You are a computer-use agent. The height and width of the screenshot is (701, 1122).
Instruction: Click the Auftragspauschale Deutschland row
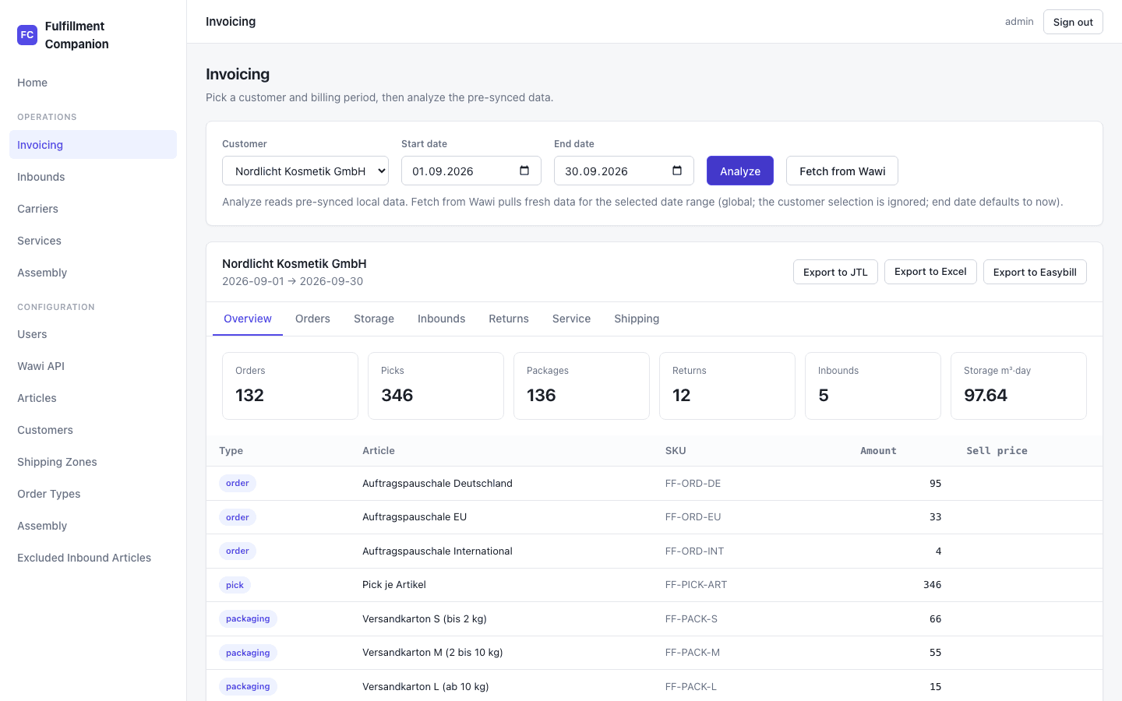(654, 484)
